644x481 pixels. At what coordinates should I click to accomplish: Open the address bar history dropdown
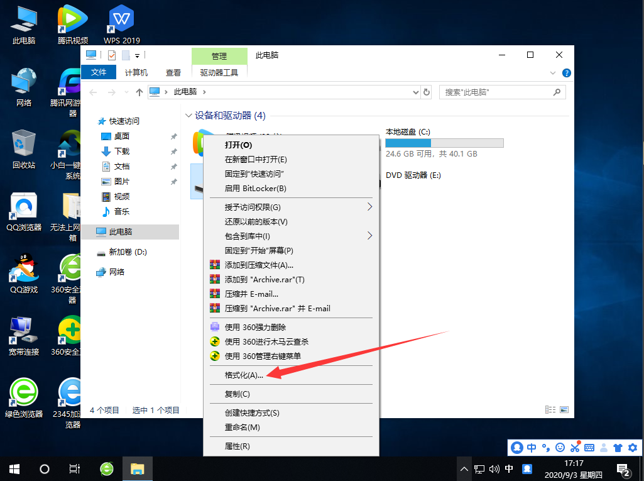tap(415, 92)
